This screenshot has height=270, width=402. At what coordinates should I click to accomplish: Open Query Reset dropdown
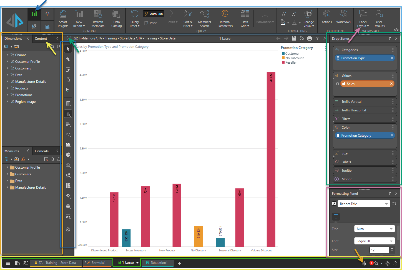[x=134, y=19]
